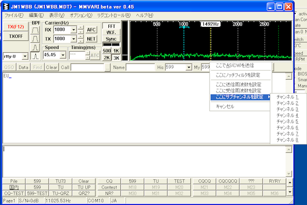Open the rtty-U mode dropdown
This screenshot has height=205, width=307.
pyautogui.click(x=25, y=57)
